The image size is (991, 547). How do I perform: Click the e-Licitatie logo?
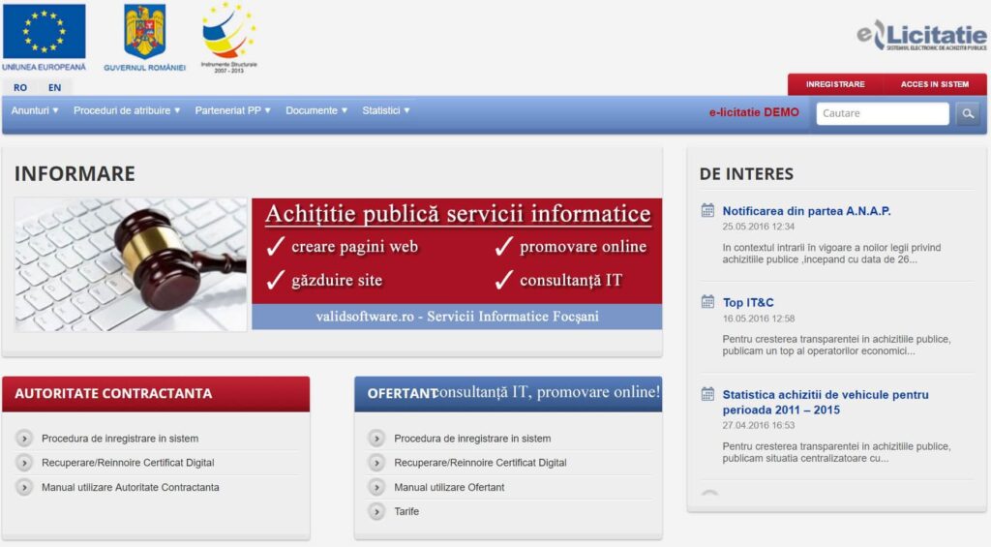click(920, 37)
